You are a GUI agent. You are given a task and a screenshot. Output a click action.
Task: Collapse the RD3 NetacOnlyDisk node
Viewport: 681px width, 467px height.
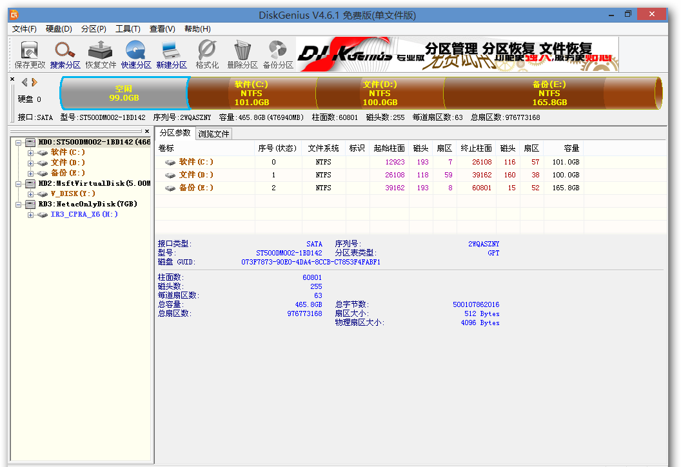(18, 204)
